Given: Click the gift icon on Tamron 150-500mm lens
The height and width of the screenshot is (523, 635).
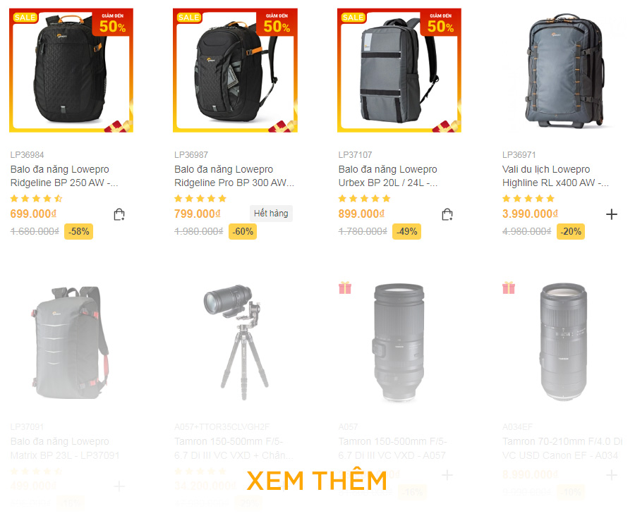Looking at the screenshot, I should (345, 288).
